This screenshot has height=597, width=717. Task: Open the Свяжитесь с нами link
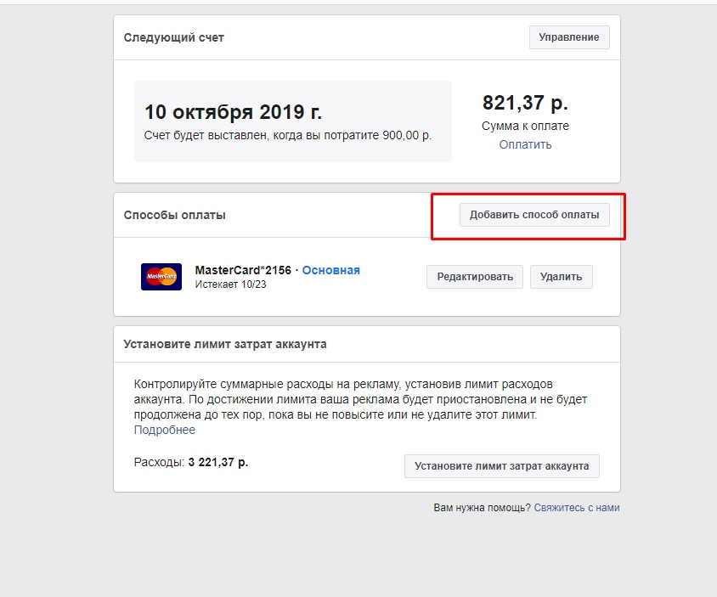577,507
